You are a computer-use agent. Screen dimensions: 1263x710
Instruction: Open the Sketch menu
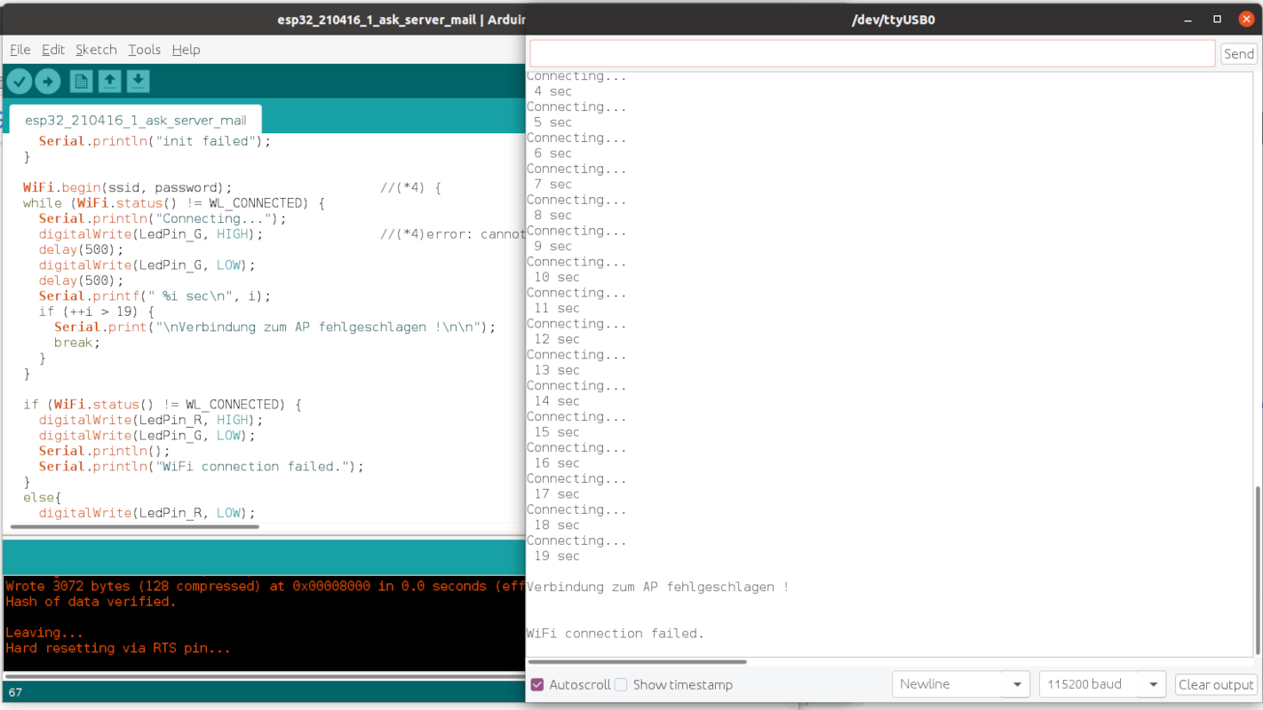96,50
